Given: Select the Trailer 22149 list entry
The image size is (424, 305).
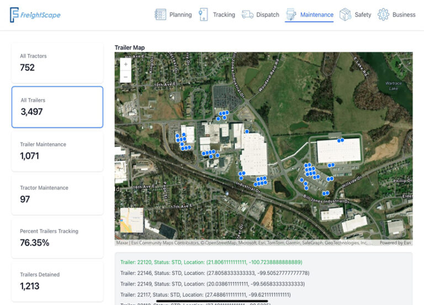Looking at the screenshot, I should pos(213,284).
